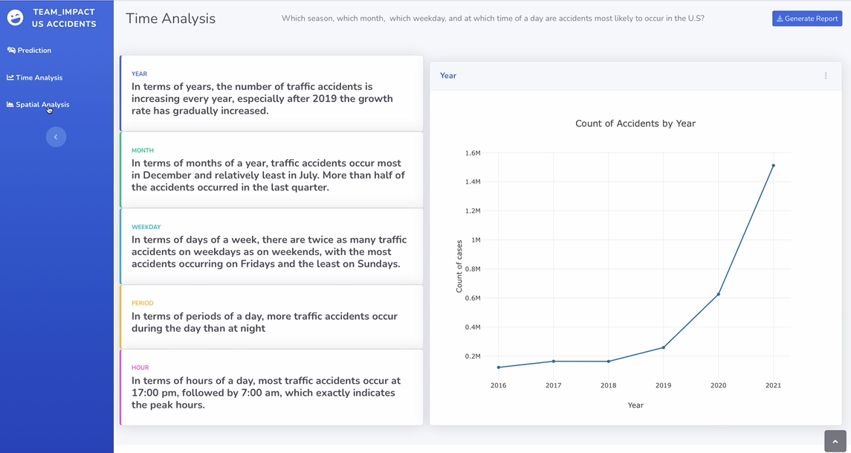
Task: Select the Hour insight card
Action: [x=271, y=387]
